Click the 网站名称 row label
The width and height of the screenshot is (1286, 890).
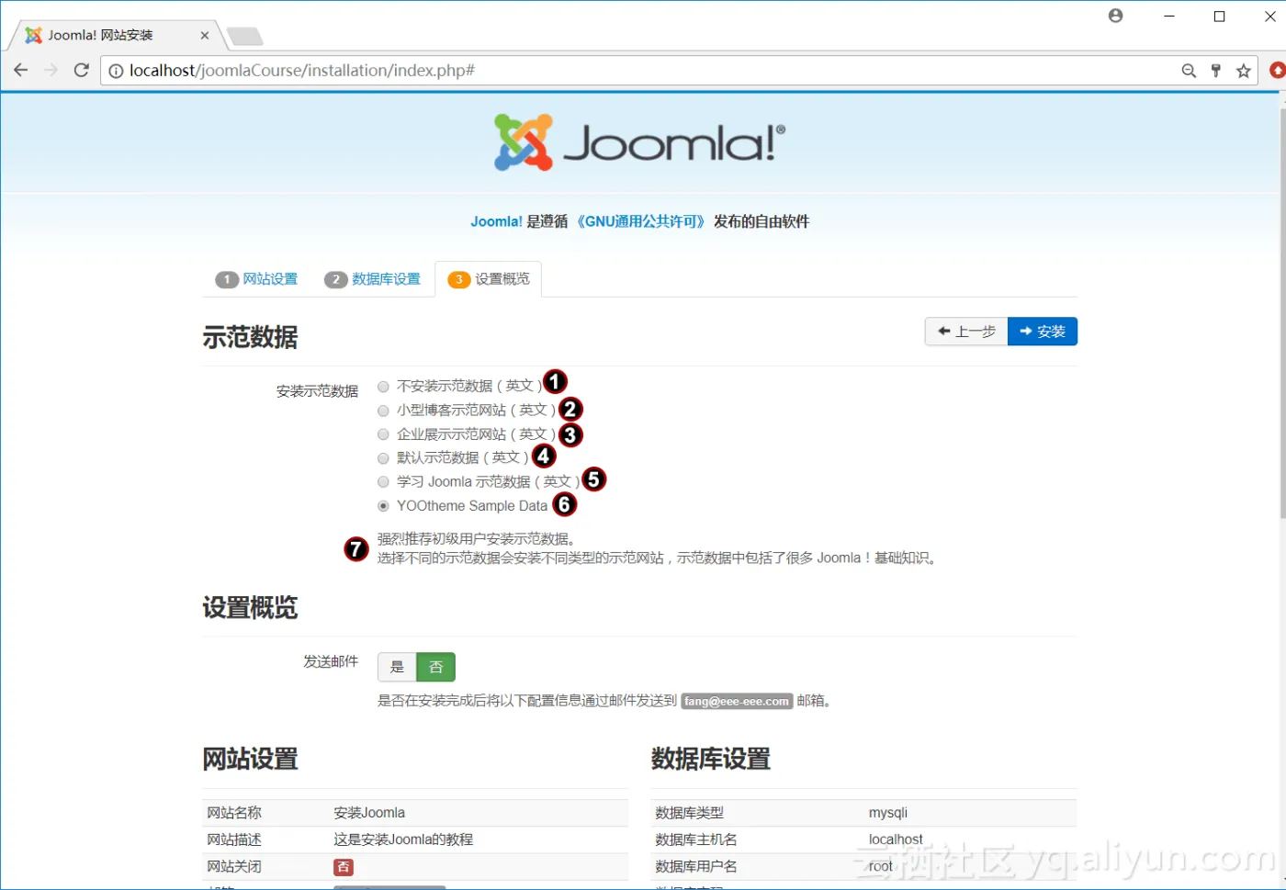point(234,813)
